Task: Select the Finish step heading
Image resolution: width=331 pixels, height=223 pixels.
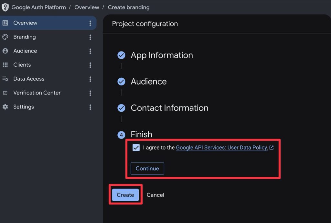Action: (142, 134)
